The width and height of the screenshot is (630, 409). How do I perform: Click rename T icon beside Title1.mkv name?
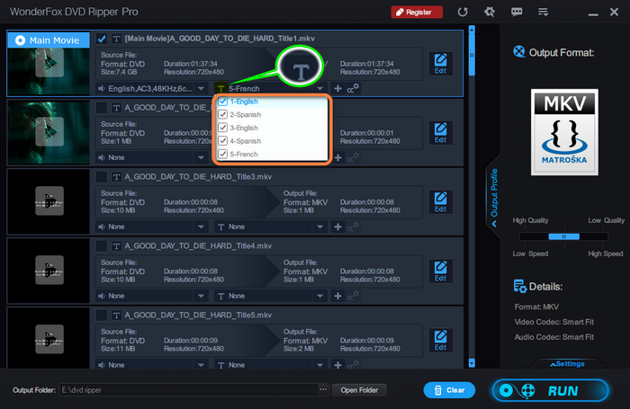[116, 39]
